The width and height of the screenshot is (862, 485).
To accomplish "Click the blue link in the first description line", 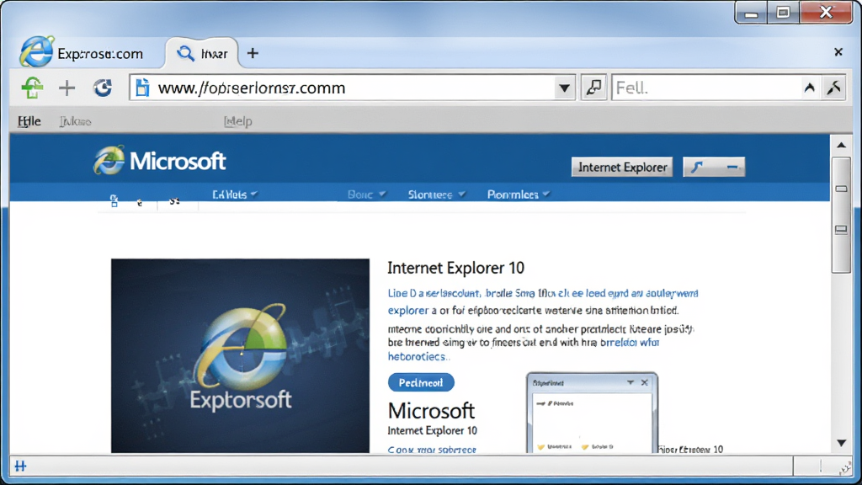I will 543,293.
